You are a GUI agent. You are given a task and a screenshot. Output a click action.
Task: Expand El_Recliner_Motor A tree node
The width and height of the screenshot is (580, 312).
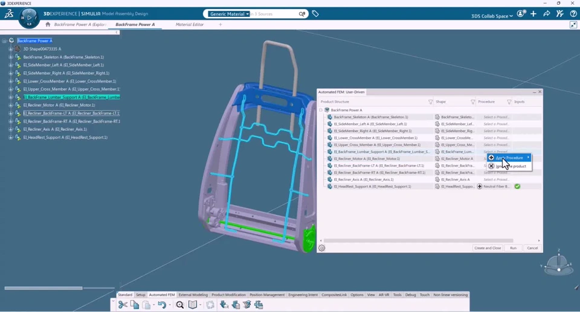pos(11,105)
